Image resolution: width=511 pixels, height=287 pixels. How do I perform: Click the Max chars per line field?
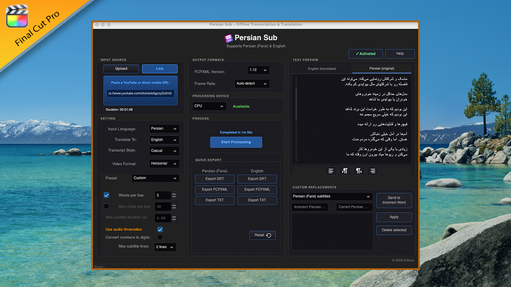(x=163, y=206)
